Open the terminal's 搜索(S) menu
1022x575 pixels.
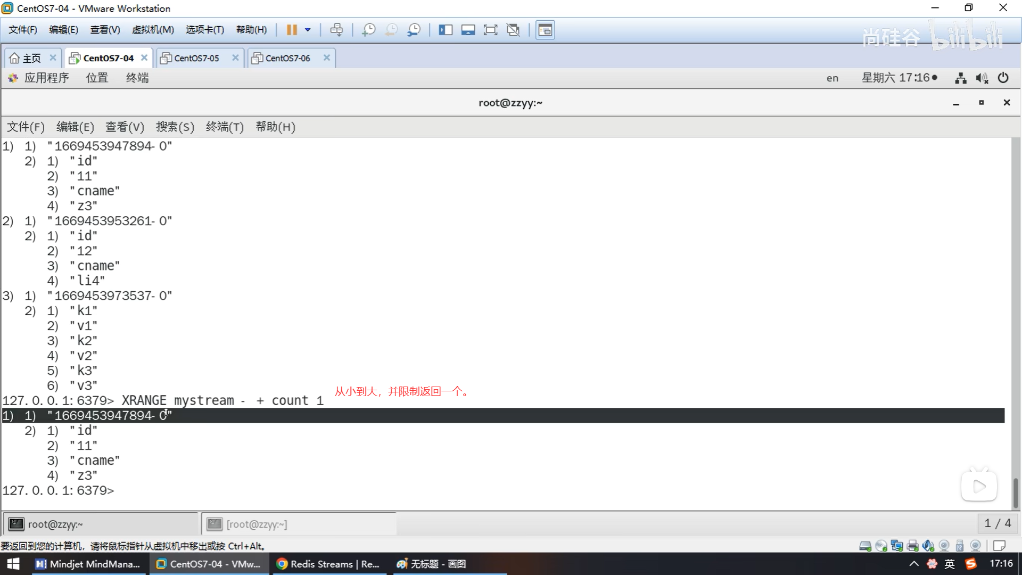pos(175,127)
